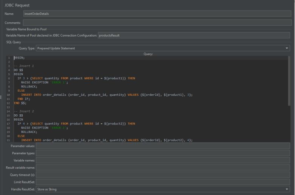The width and height of the screenshot is (295, 195).
Task: Select the Result variable name field
Action: pos(162,167)
